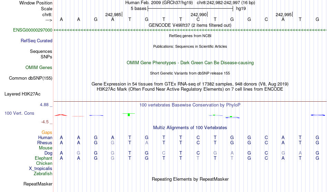Click the RefSeq genes from NCBI title

[190, 36]
